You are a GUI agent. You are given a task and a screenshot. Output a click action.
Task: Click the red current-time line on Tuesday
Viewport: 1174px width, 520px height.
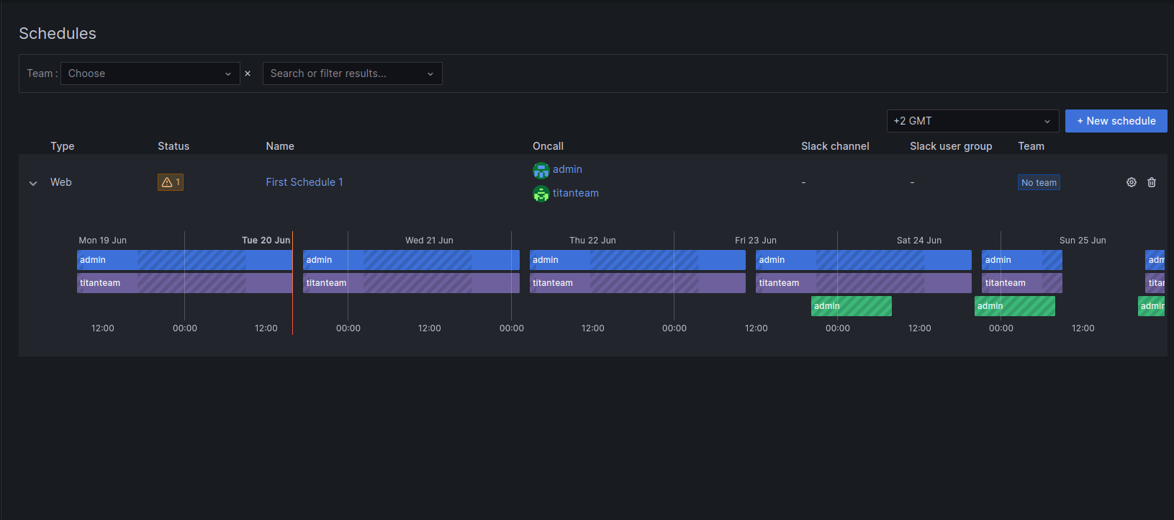click(x=292, y=283)
